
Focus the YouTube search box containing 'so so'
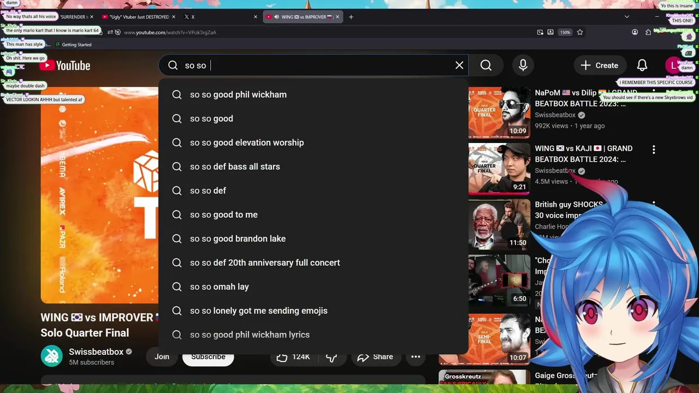click(313, 65)
